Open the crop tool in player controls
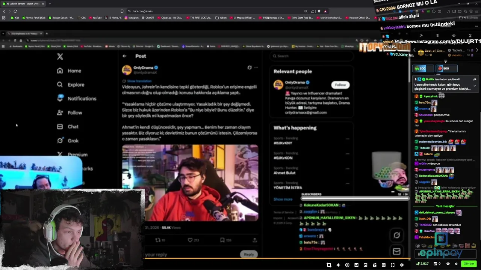 329,265
